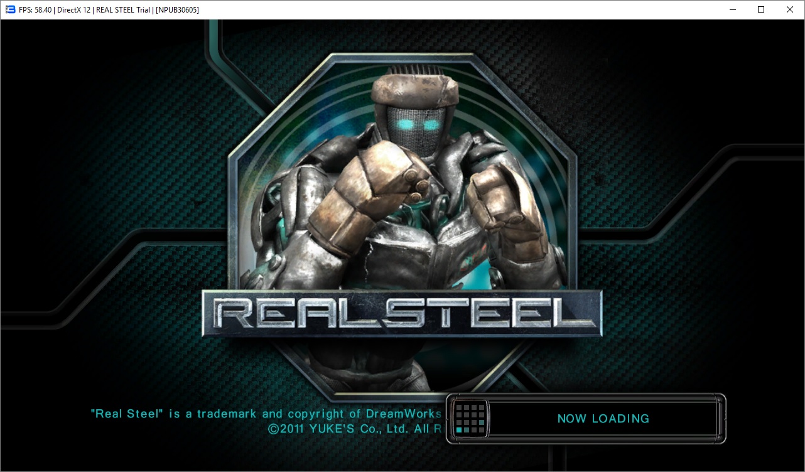Click the loading grid spinner icon
Screen dimensions: 805x472
pyautogui.click(x=470, y=418)
